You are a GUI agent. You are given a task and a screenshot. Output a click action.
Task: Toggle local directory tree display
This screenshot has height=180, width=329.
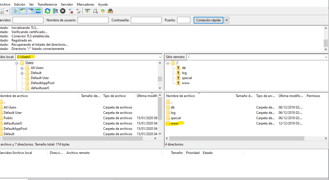tap(23, 11)
